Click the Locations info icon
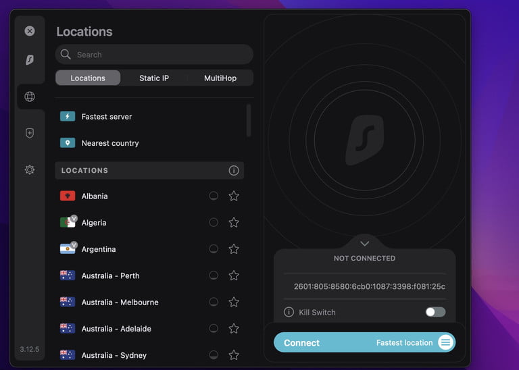The image size is (519, 370). point(234,171)
